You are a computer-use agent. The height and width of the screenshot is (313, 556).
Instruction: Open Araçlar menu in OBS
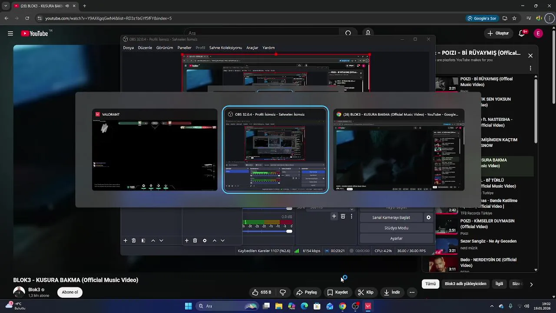click(x=252, y=48)
